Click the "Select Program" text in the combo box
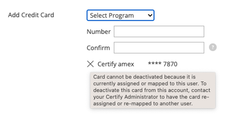The height and width of the screenshot is (123, 231). [x=112, y=15]
